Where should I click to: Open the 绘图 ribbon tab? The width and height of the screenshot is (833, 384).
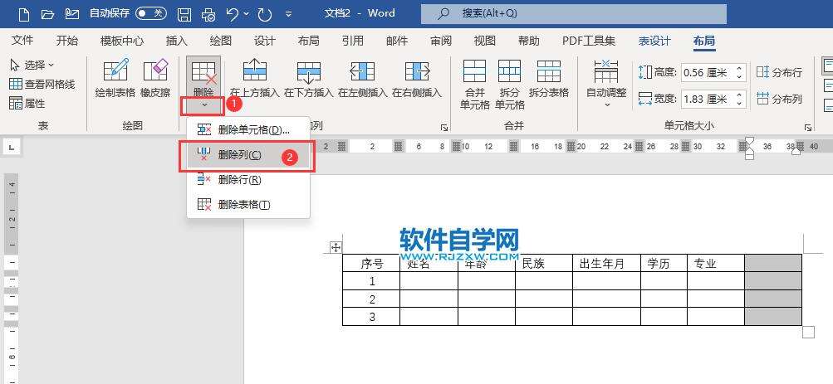tap(220, 41)
